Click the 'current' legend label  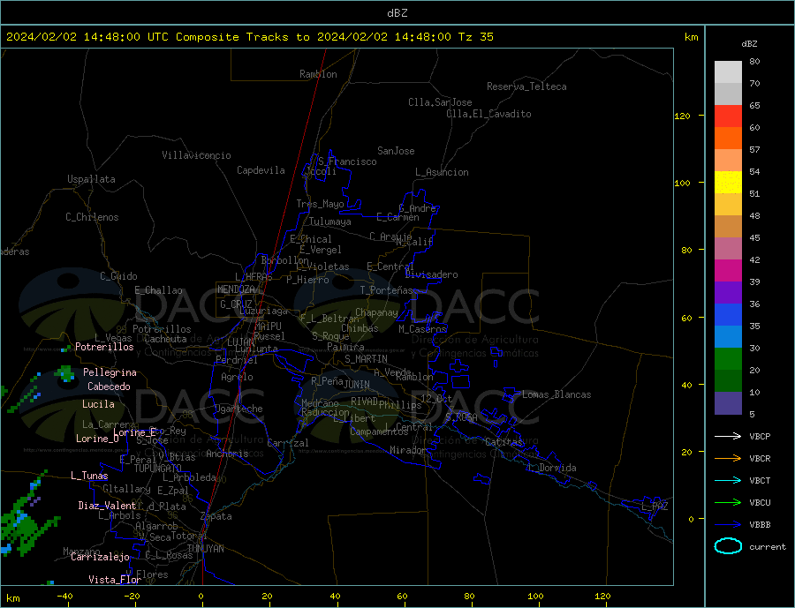[768, 547]
